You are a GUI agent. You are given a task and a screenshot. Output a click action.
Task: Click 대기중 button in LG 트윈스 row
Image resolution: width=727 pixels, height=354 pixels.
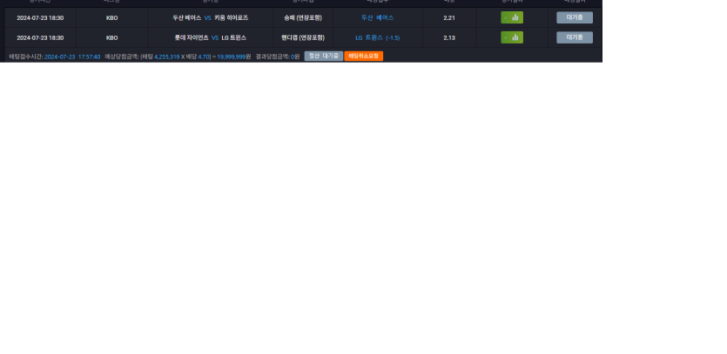point(575,37)
